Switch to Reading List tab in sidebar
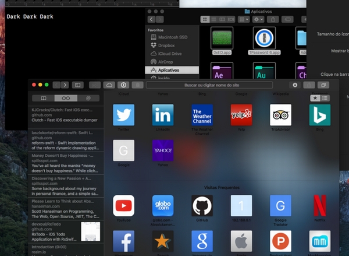Image resolution: width=349 pixels, height=256 pixels. pos(66,98)
